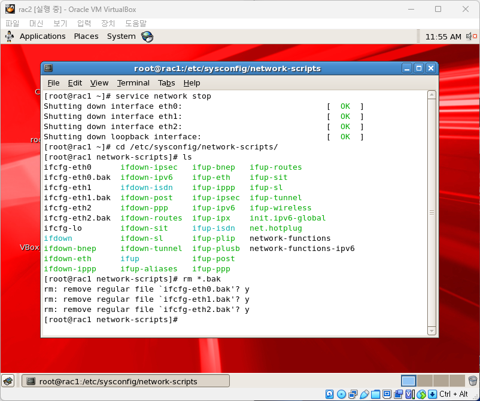Close the terminal window
This screenshot has height=401, width=480.
pos(431,68)
